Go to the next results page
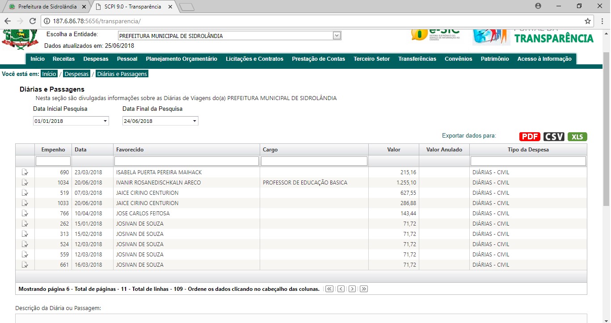Screen dimensions: 611x323 (x=352, y=289)
